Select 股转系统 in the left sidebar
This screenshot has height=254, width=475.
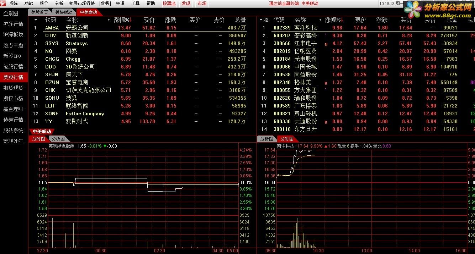(13, 131)
